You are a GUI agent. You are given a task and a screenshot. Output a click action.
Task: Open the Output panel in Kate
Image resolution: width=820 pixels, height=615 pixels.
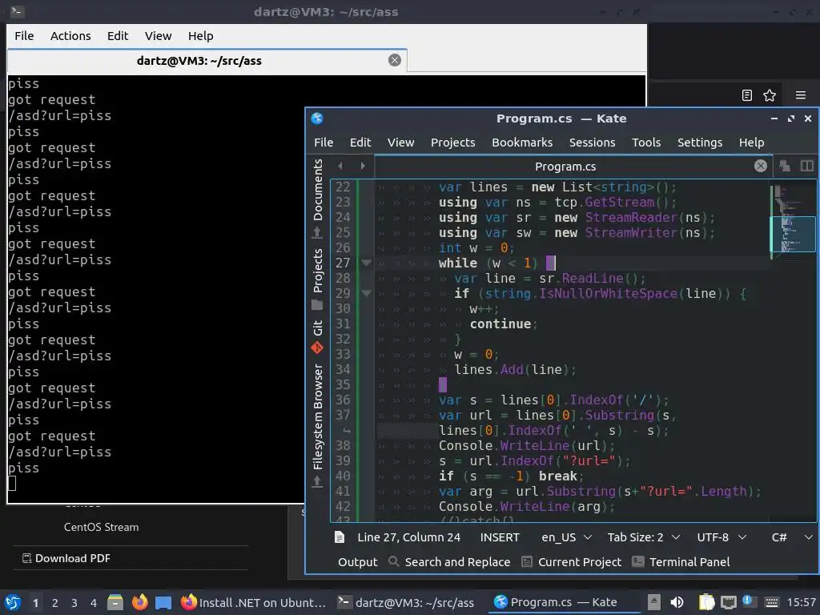(x=358, y=561)
